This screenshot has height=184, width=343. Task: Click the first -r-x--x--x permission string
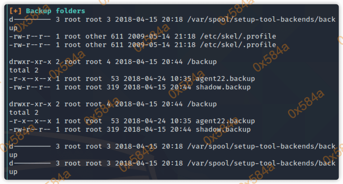pyautogui.click(x=30, y=79)
